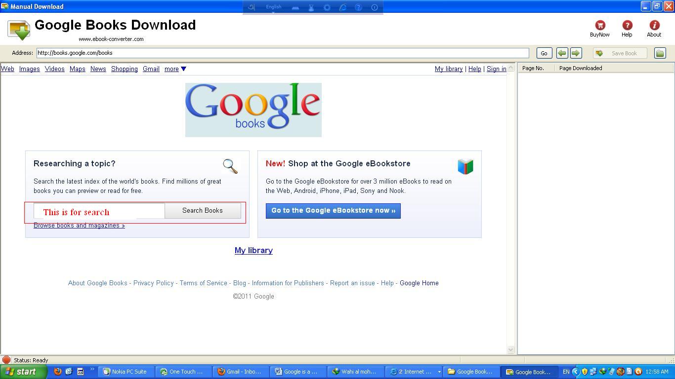Viewport: 675px width, 379px height.
Task: Open the Blog footer link
Action: point(239,283)
